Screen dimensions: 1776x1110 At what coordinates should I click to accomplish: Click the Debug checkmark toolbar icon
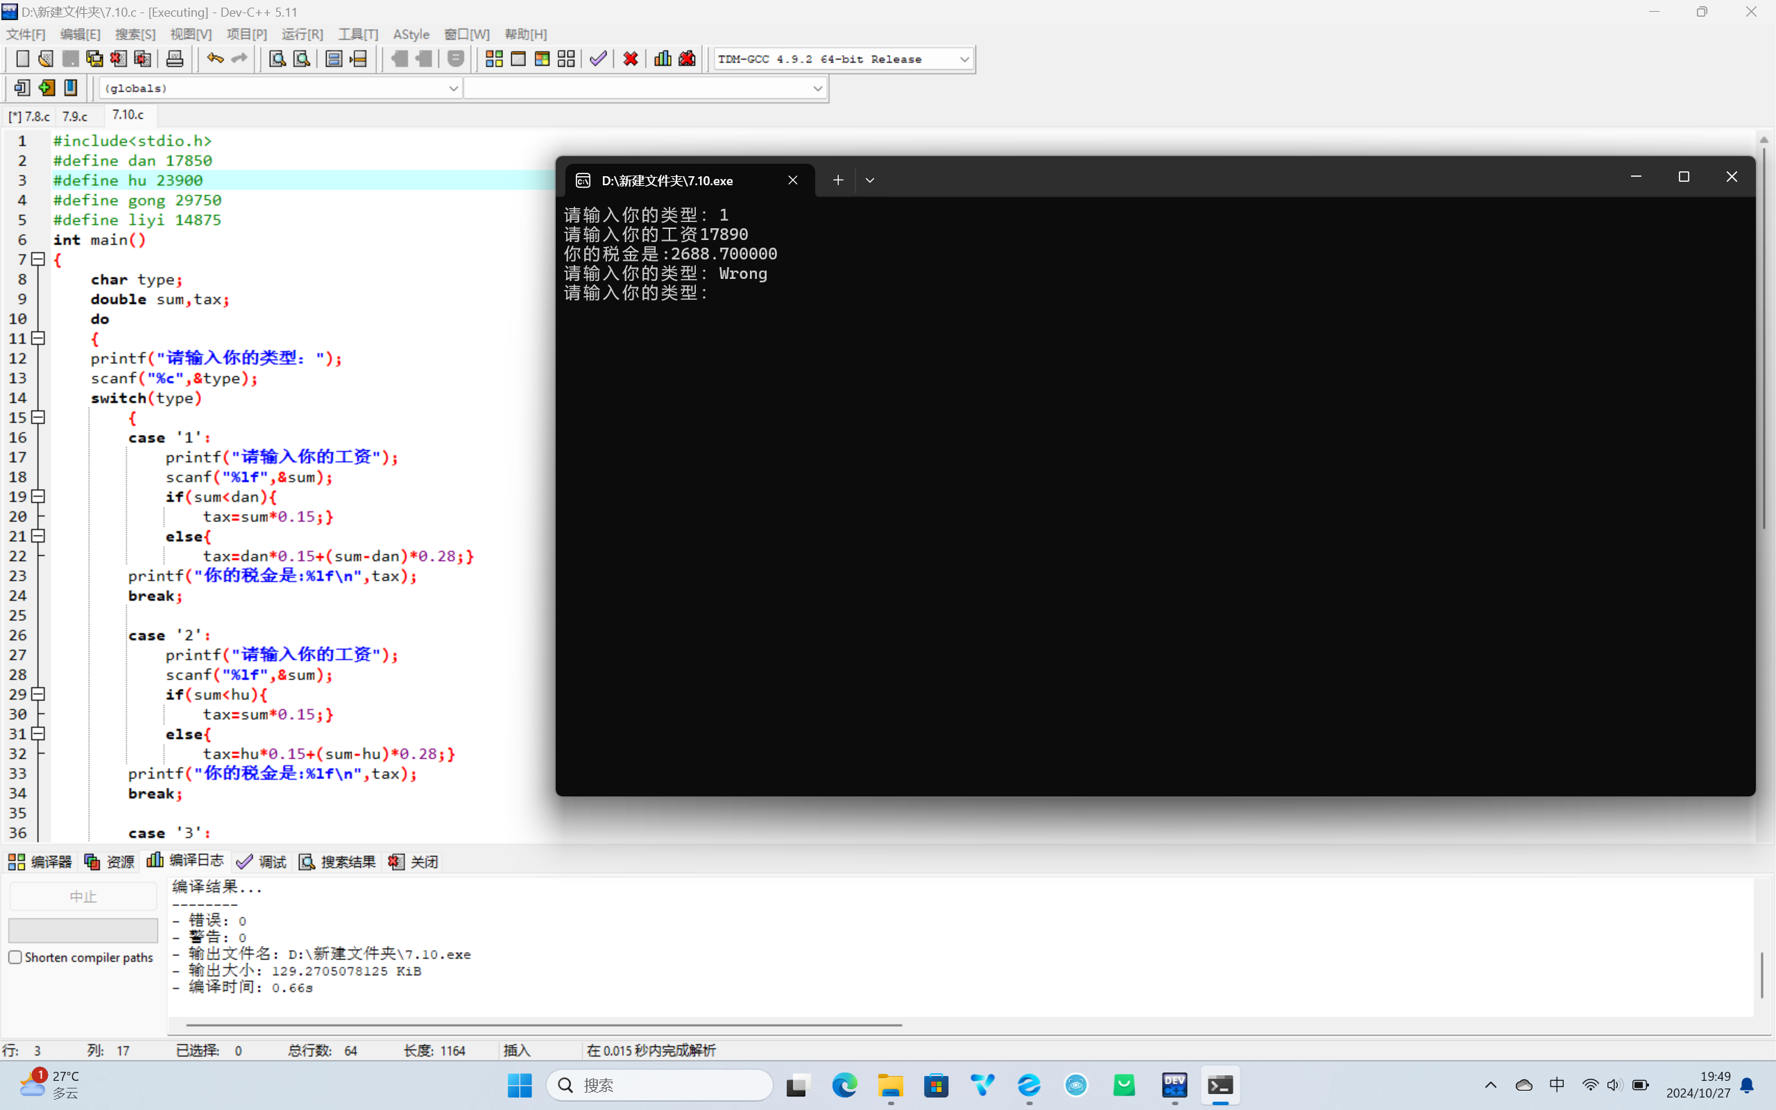coord(598,59)
